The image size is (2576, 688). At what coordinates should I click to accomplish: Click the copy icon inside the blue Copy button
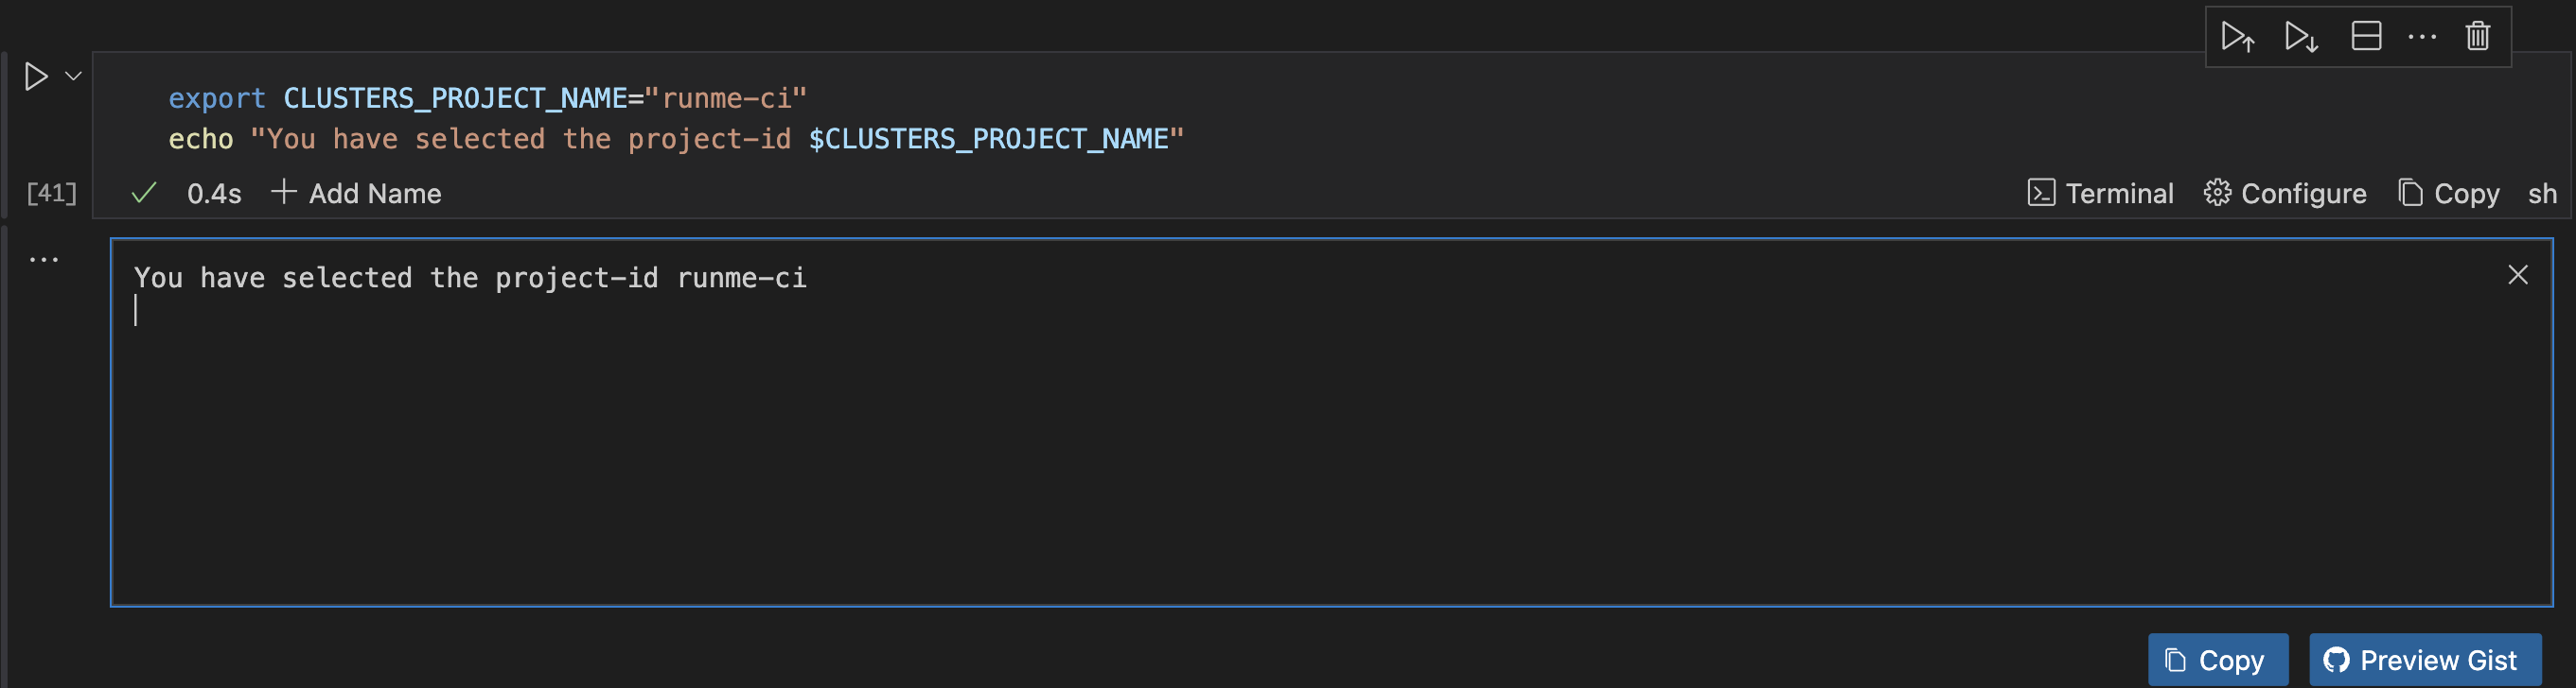[2174, 660]
